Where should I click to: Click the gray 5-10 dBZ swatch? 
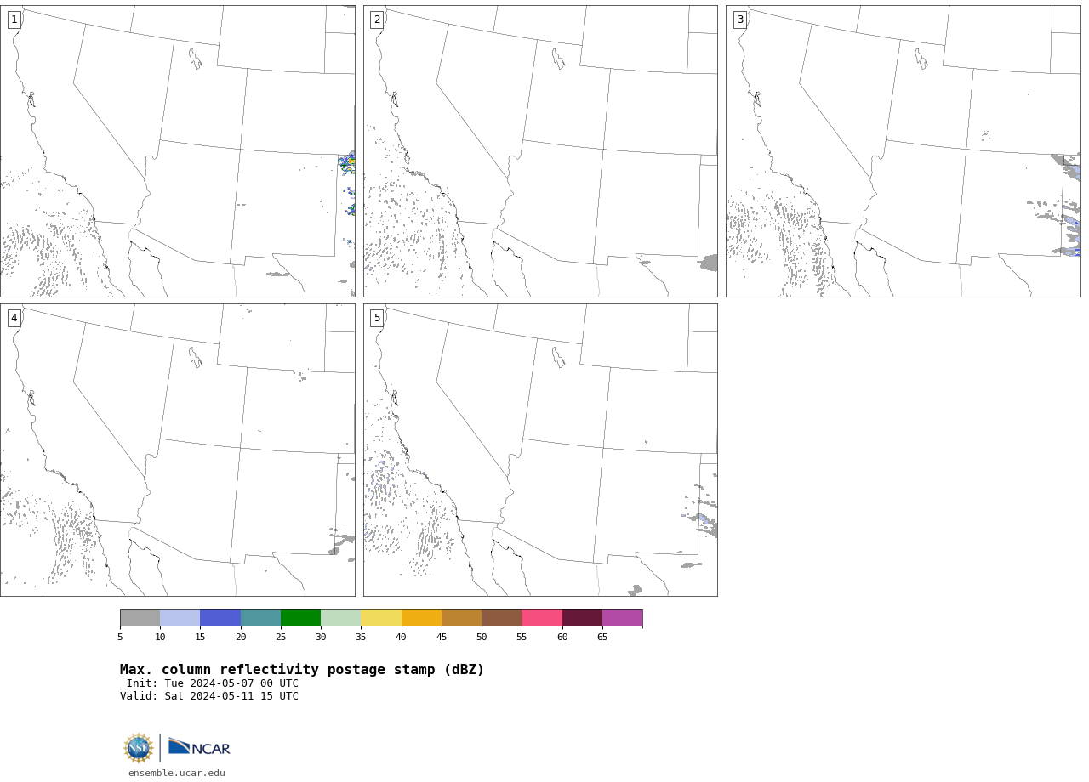pos(140,618)
